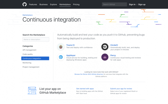Select Project management category
The image size is (168, 104).
tap(31, 67)
